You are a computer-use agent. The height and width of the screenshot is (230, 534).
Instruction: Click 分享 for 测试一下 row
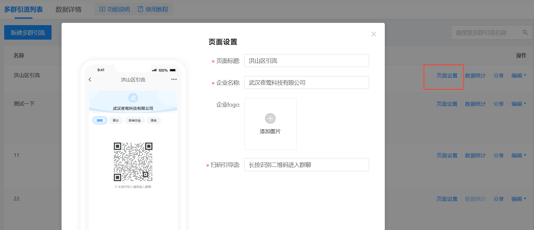coord(499,104)
